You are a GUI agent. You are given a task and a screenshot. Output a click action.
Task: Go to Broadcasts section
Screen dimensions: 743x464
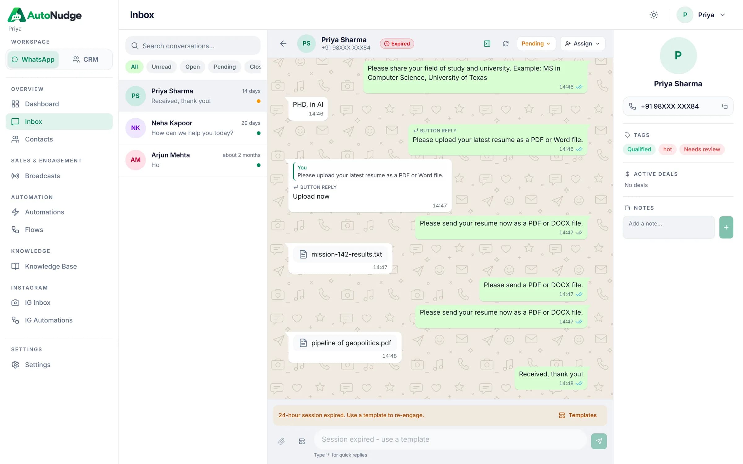[x=59, y=176]
